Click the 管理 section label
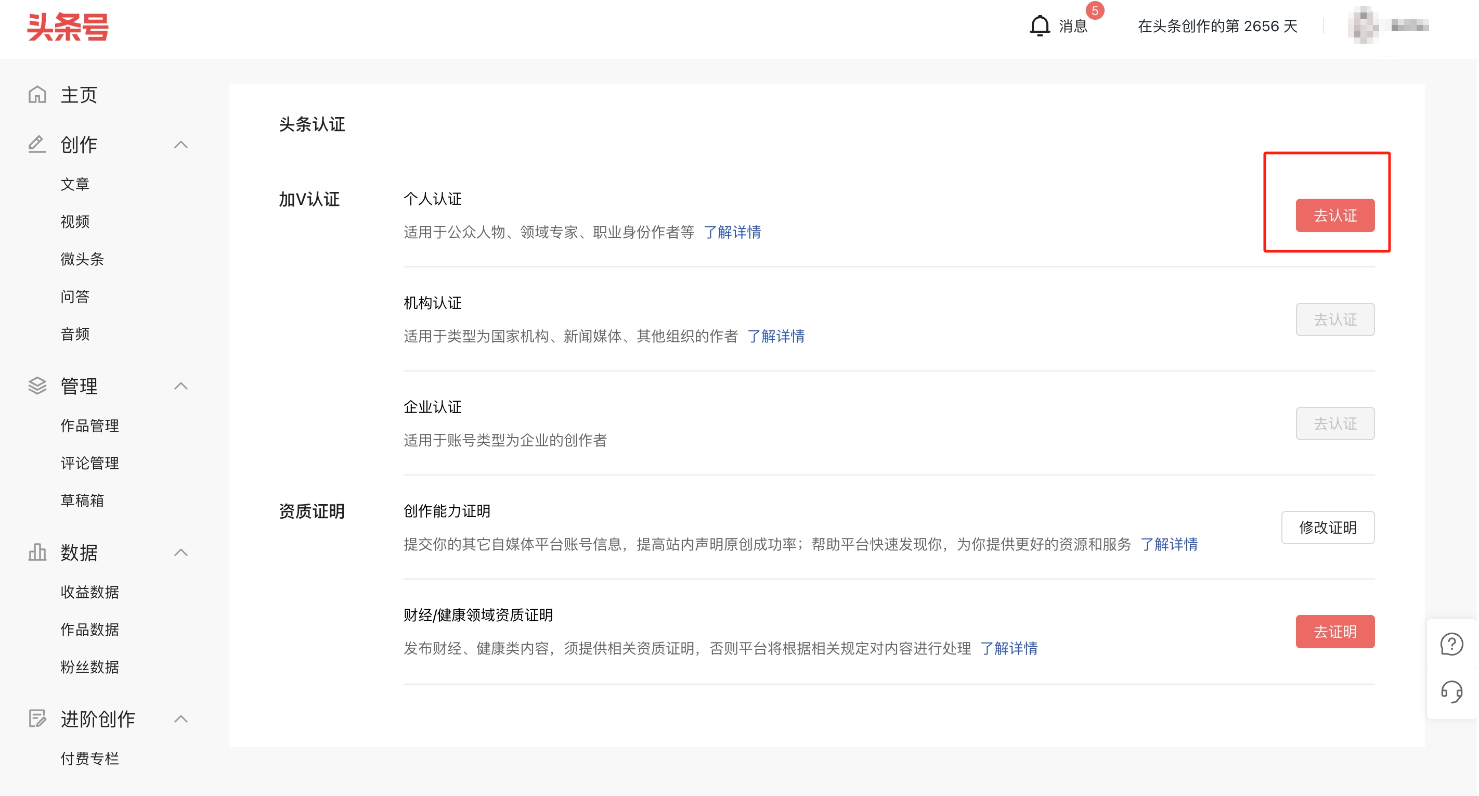 [x=79, y=386]
